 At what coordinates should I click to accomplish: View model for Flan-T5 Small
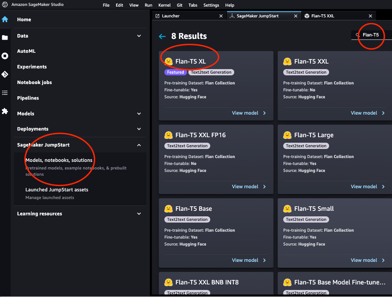point(368,260)
